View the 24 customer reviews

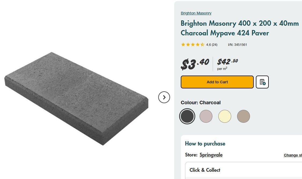point(212,44)
